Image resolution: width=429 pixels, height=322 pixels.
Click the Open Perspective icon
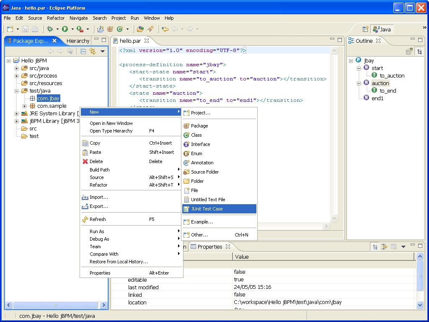(365, 29)
